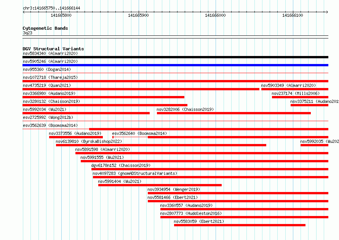
Task: Click nsv6139810 (ByrskaBishop2022) label
Action: click(x=89, y=141)
